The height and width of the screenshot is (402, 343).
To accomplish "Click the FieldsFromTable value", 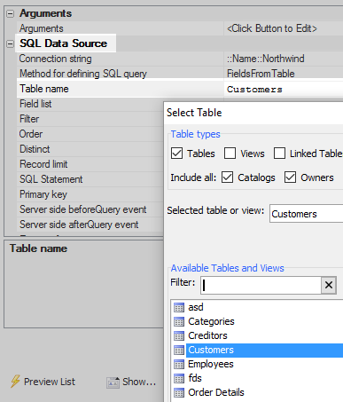I will [261, 74].
